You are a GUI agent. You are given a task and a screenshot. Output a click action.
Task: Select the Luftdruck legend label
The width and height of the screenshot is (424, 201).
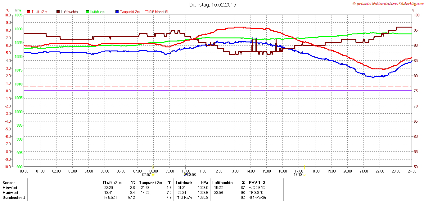pyautogui.click(x=97, y=12)
